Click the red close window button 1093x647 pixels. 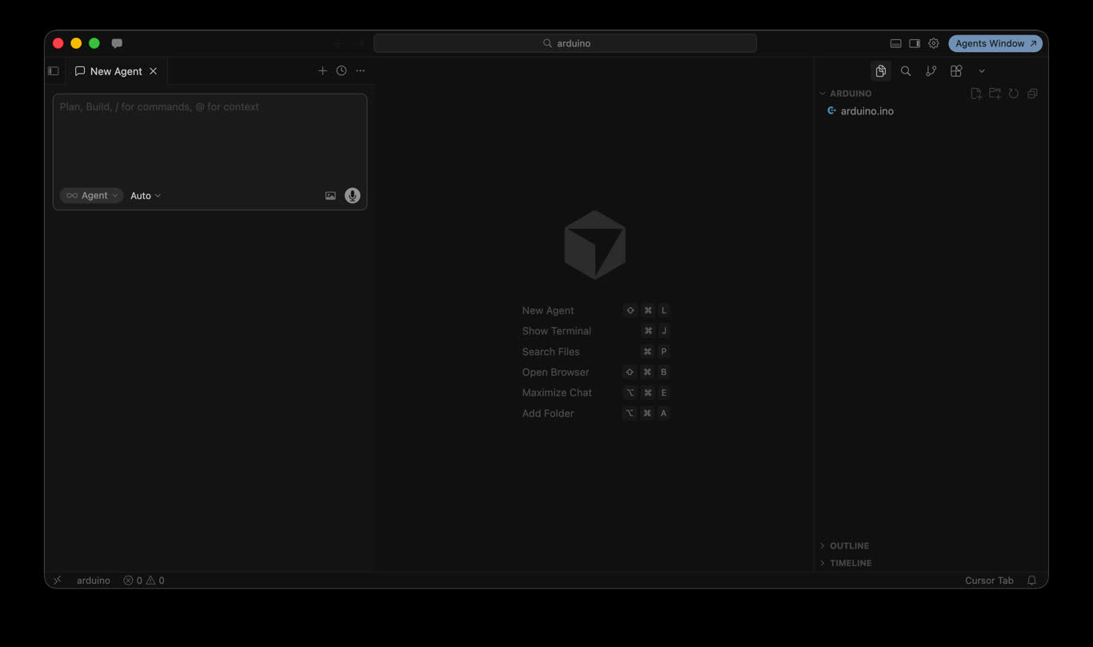[58, 43]
